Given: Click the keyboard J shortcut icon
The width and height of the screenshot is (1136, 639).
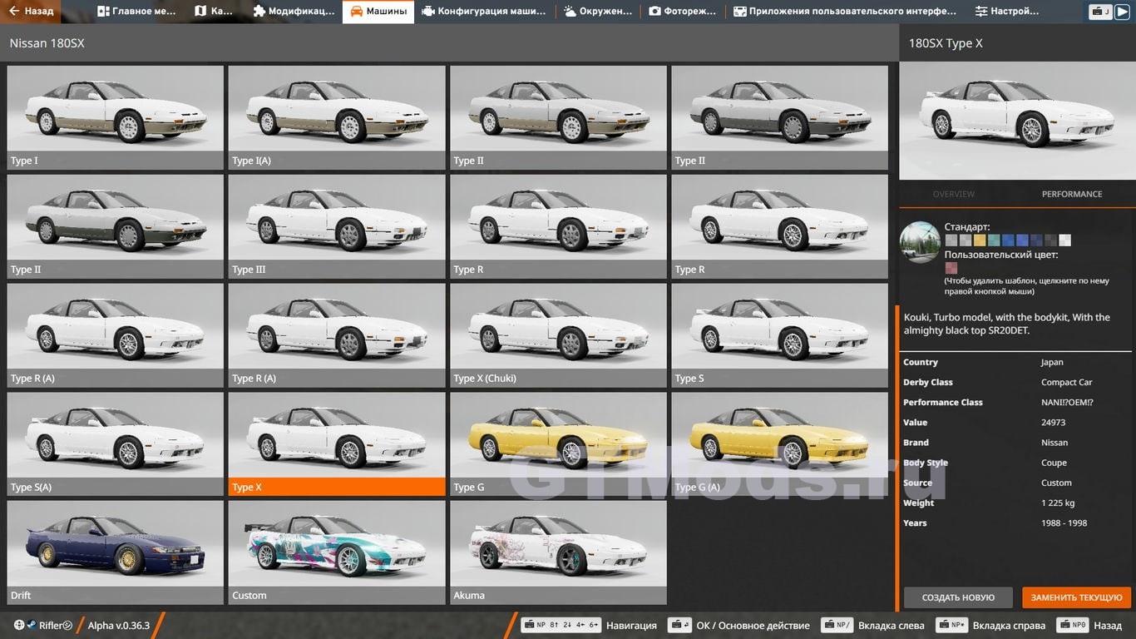Looking at the screenshot, I should coord(1101,12).
